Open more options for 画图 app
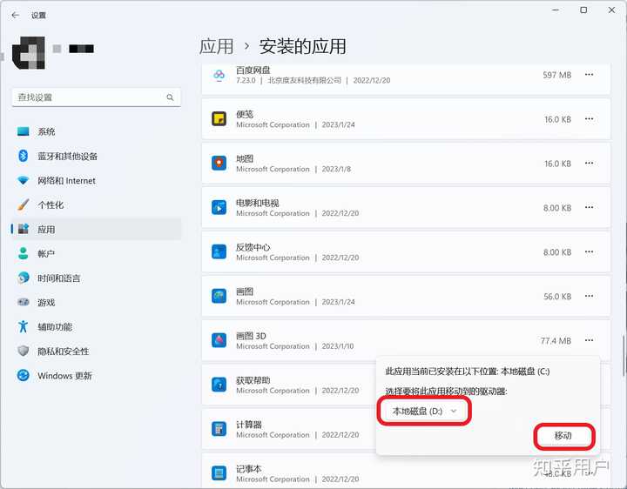This screenshot has height=489, width=627. 589,296
